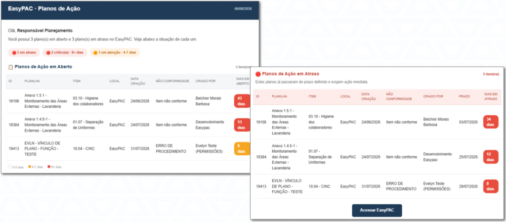Screen dimensions: 506x222
Task: Click the '8+ dias' red legend entry
Action: point(54,167)
